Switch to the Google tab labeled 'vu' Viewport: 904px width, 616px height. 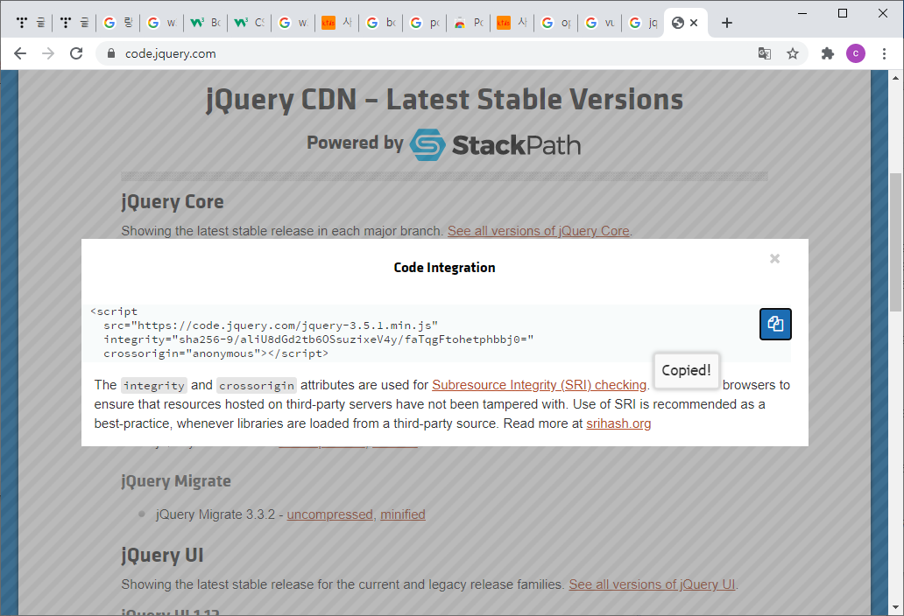click(599, 23)
